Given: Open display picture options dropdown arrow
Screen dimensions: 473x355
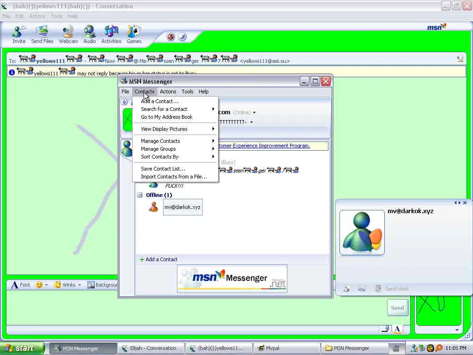Looking at the screenshot, I should point(457,330).
